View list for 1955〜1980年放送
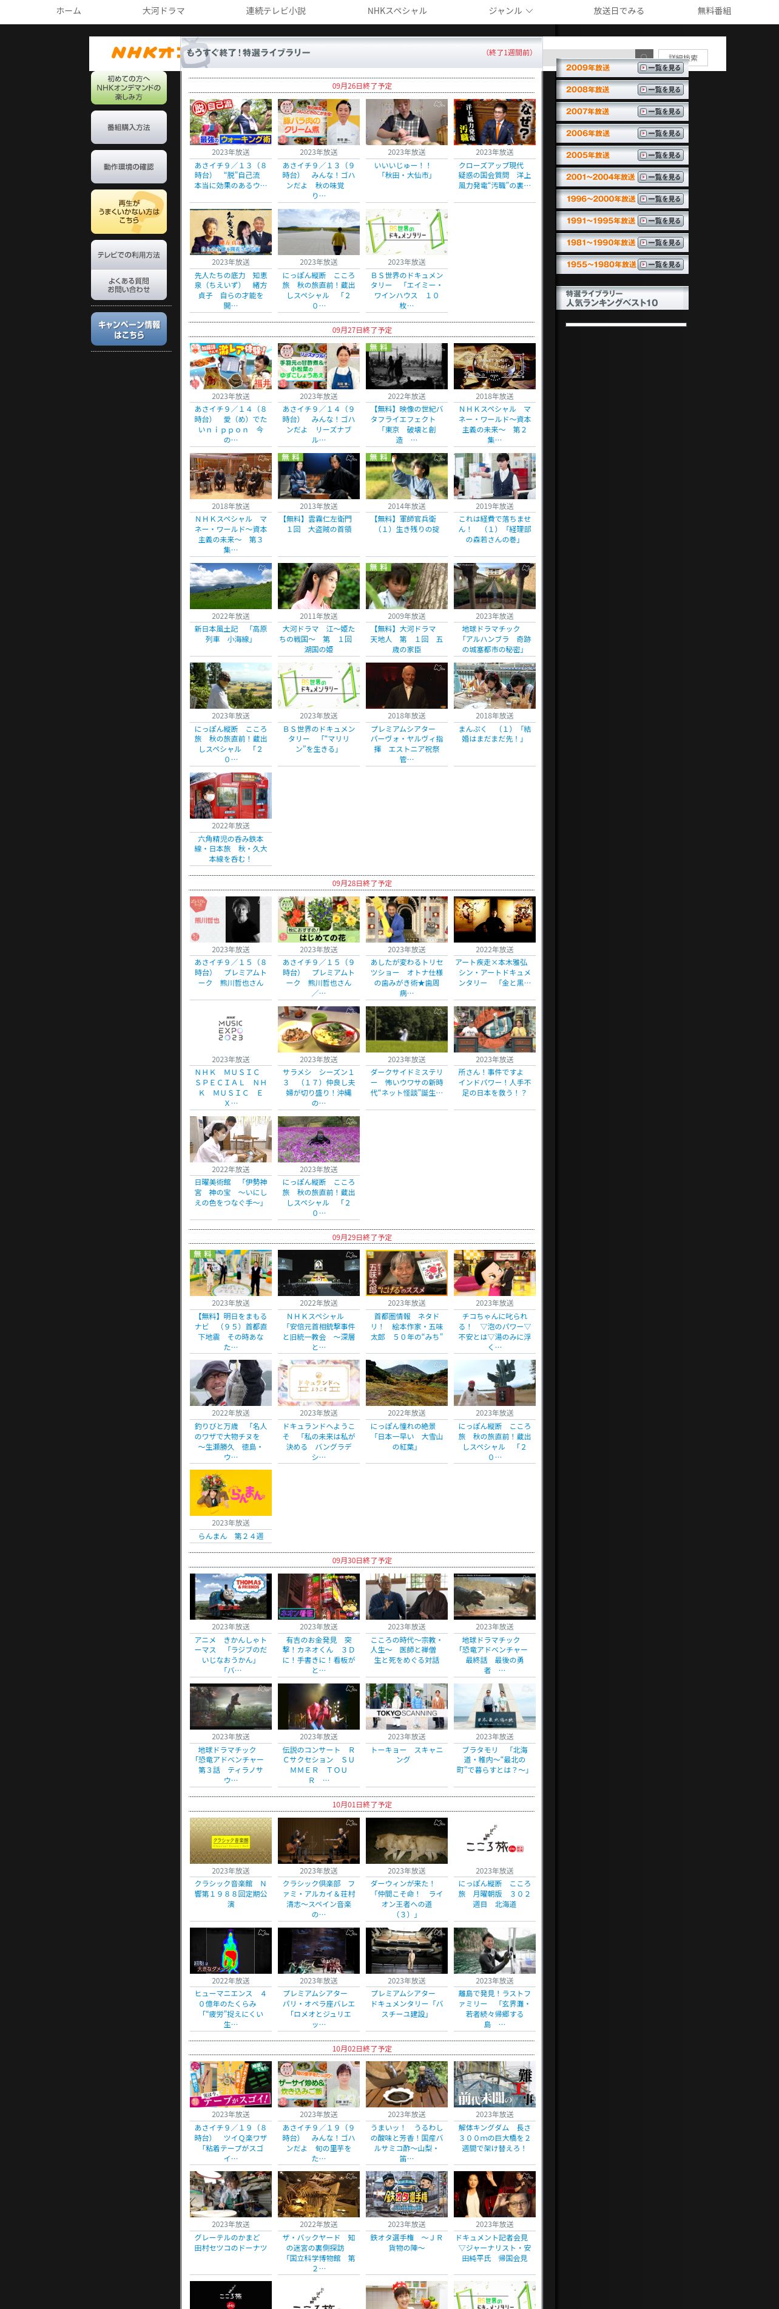This screenshot has height=2309, width=779. pyautogui.click(x=661, y=264)
